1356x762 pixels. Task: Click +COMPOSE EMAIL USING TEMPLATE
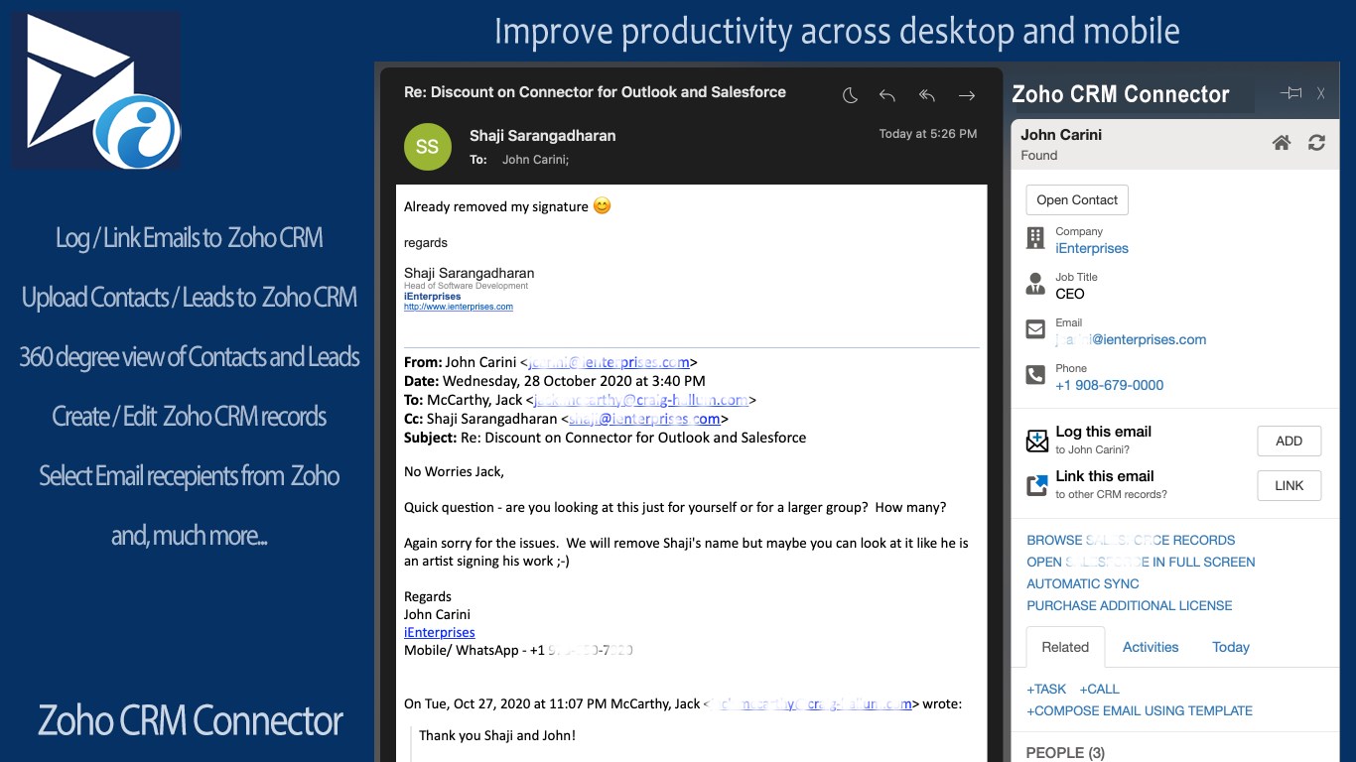(x=1140, y=710)
